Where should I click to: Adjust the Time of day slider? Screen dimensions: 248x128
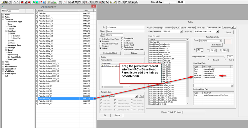click(x=170, y=2)
